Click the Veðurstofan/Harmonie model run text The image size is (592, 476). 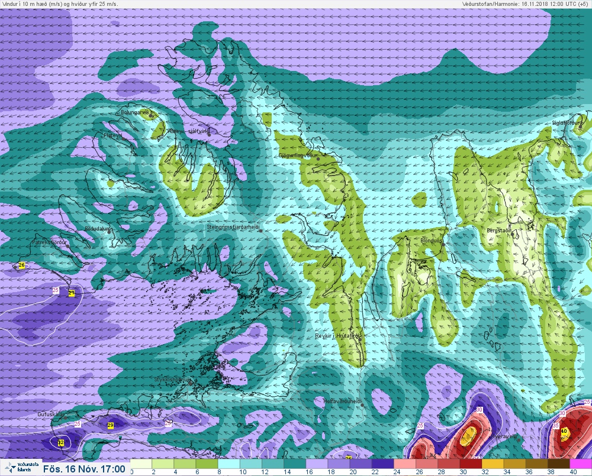pos(525,4)
